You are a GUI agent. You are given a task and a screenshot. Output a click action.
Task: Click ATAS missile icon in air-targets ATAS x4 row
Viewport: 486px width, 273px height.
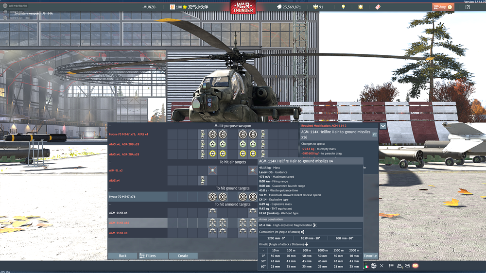tap(202, 180)
